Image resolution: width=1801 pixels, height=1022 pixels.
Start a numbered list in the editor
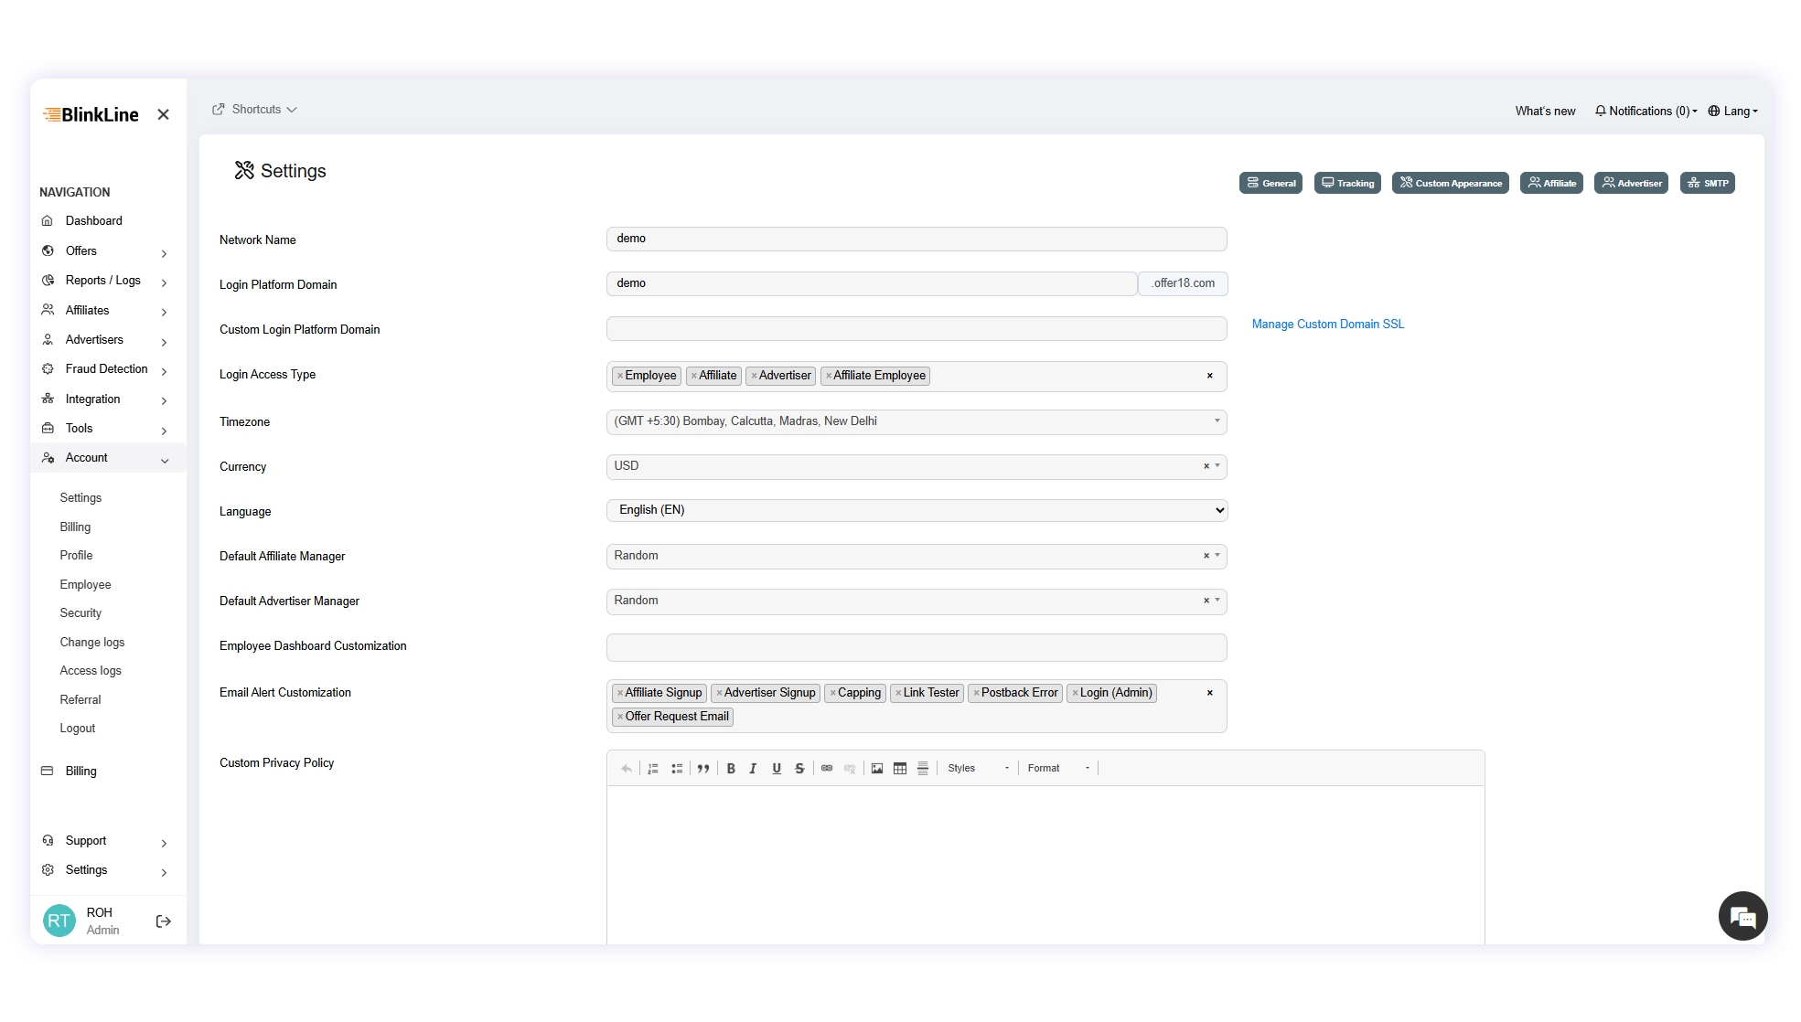pyautogui.click(x=653, y=768)
